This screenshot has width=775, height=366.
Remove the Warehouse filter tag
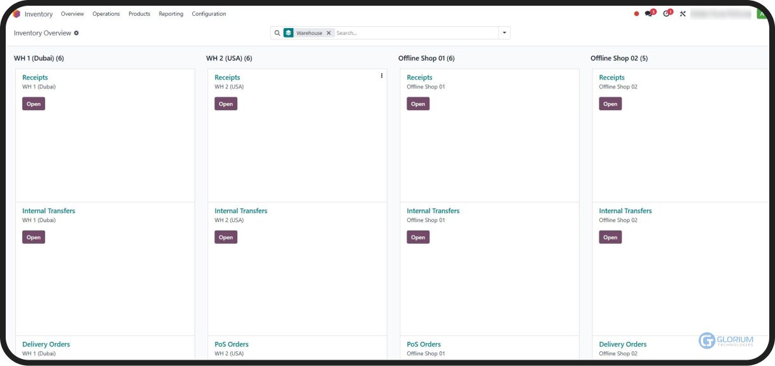[329, 33]
